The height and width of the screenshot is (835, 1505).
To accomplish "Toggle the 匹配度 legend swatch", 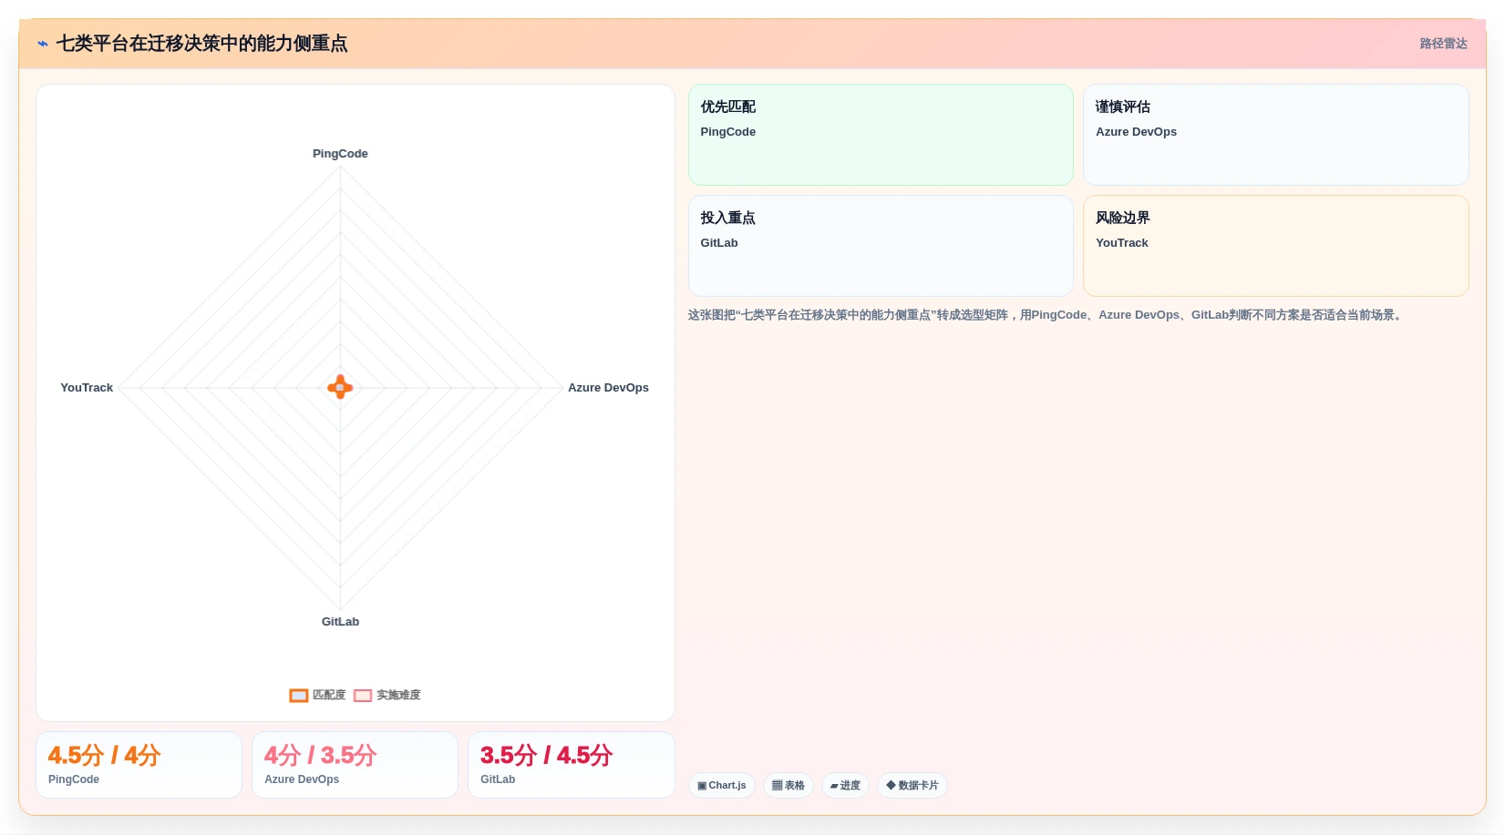I will click(299, 695).
